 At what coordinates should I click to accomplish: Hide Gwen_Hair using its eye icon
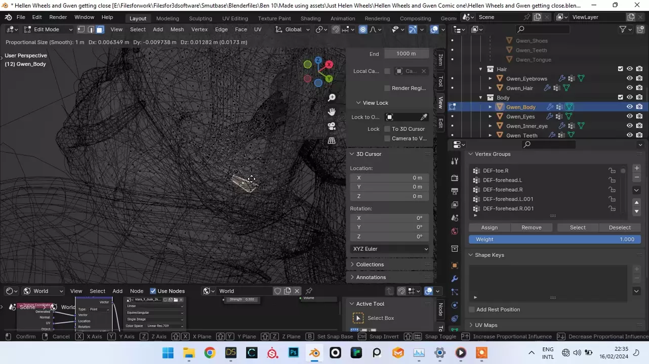pos(629,88)
